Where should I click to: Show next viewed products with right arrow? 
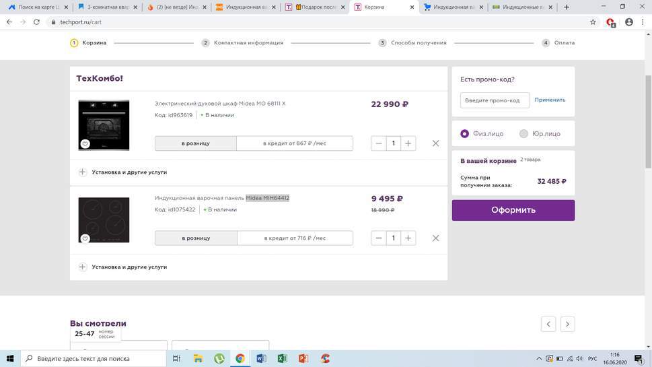click(567, 324)
